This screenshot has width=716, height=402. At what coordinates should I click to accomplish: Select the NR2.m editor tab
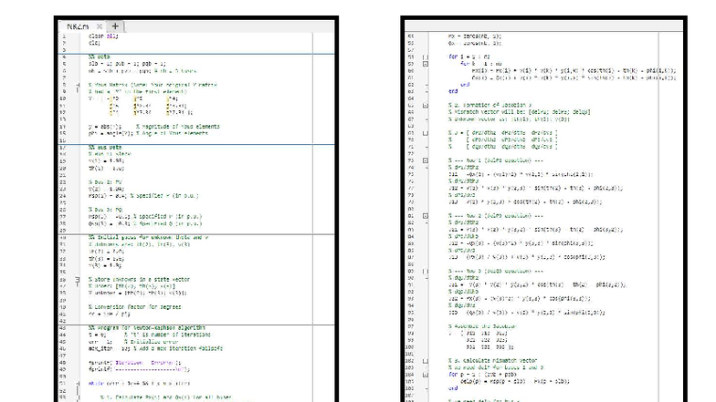tap(78, 26)
